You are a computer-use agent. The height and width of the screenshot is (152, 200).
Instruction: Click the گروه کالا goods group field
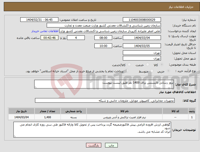105,100
